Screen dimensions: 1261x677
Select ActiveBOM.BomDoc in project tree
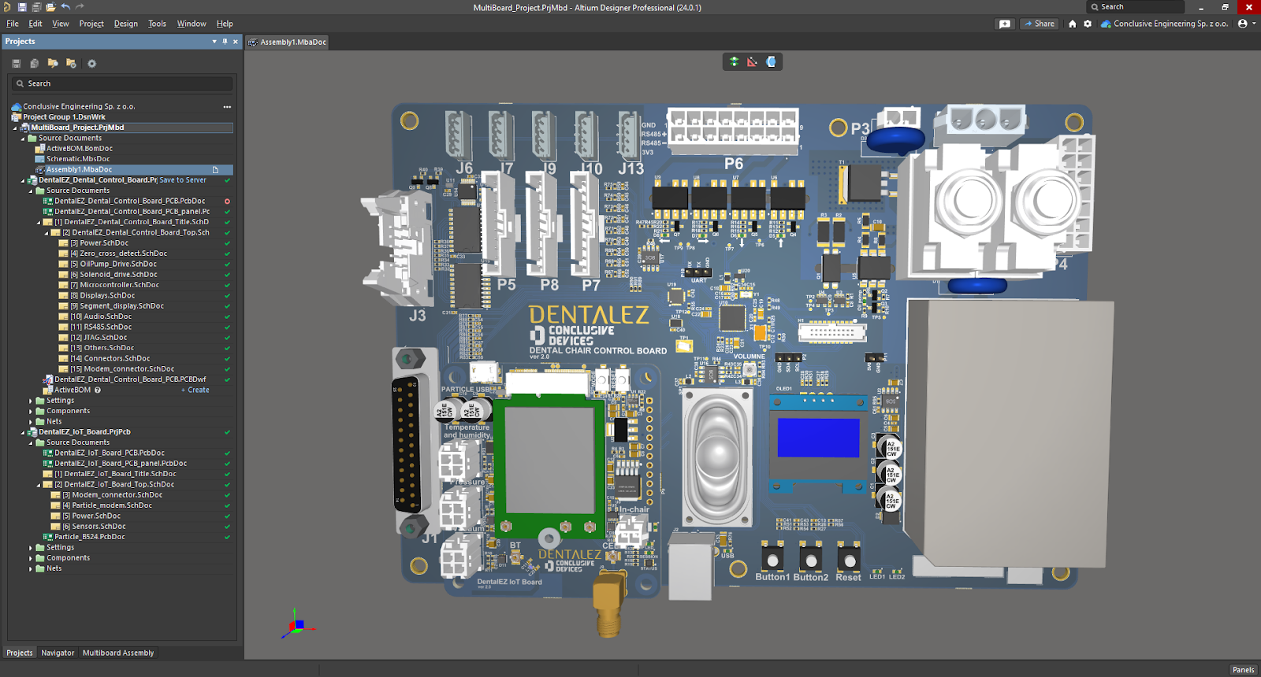(x=79, y=148)
